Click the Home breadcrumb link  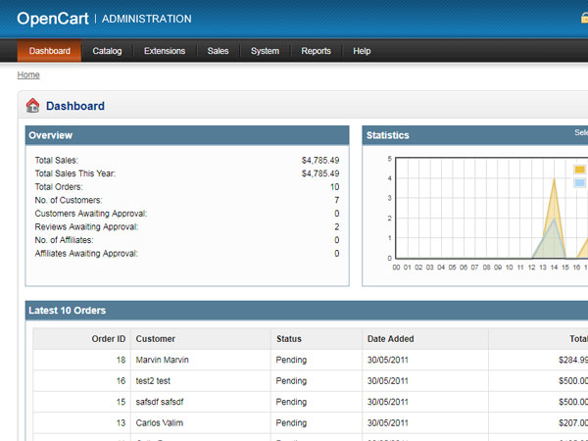pos(28,74)
